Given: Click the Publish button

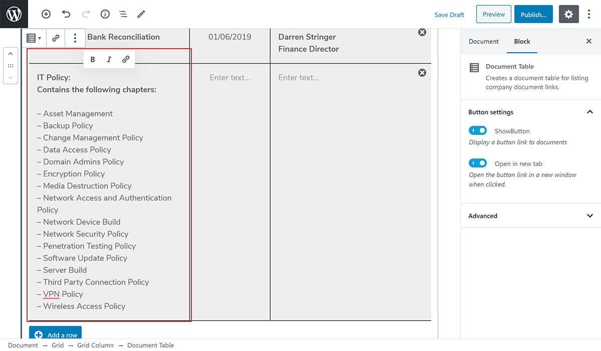Looking at the screenshot, I should pyautogui.click(x=533, y=15).
